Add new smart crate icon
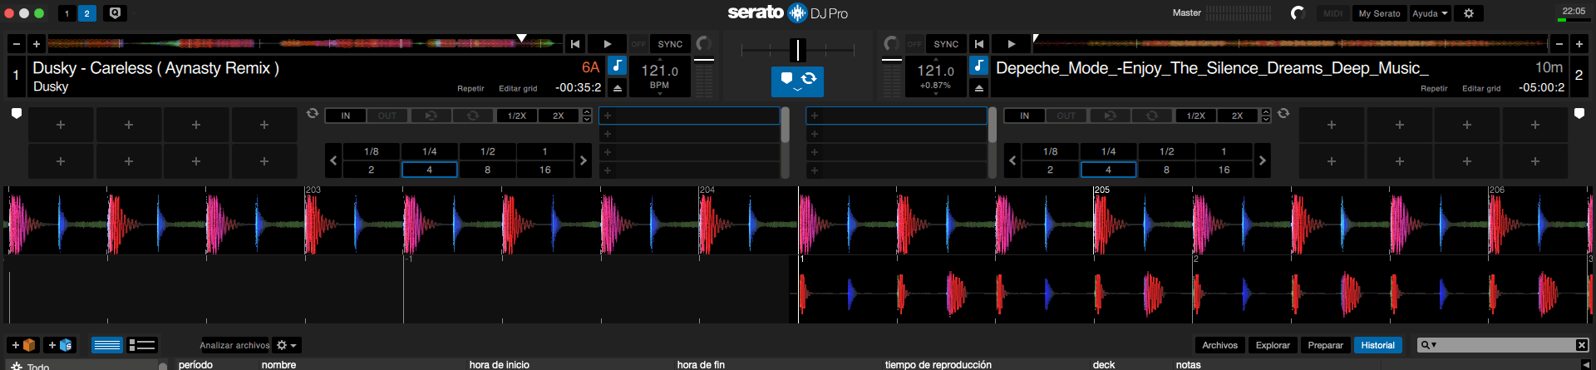The width and height of the screenshot is (1596, 370). tap(60, 345)
